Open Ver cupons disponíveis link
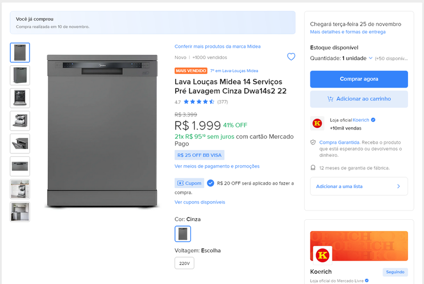This screenshot has height=284, width=424. 199,202
